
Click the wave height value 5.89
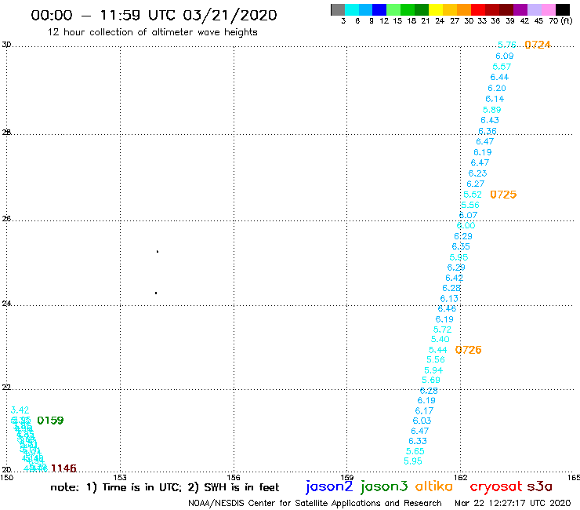point(492,110)
